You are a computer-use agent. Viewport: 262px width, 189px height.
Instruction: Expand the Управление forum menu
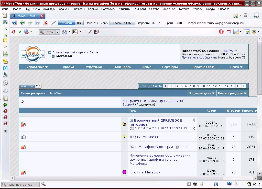pos(37,67)
